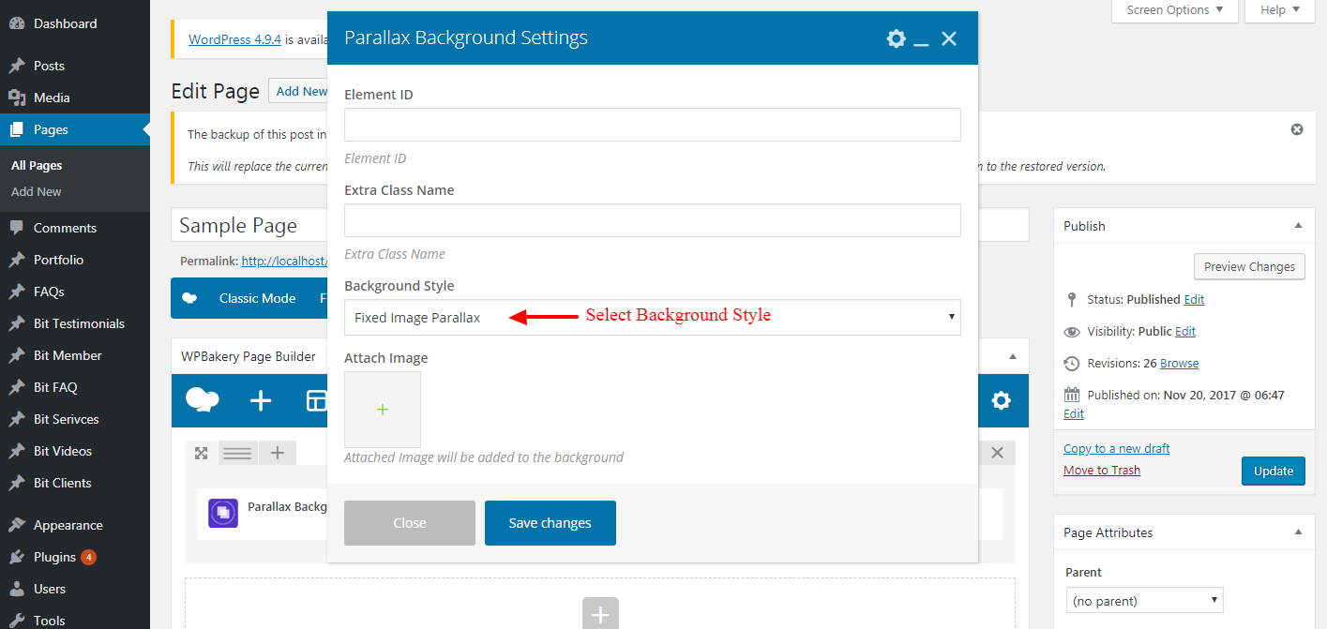This screenshot has width=1327, height=629.
Task: Toggle fullscreen row expand icon
Action: coord(201,453)
